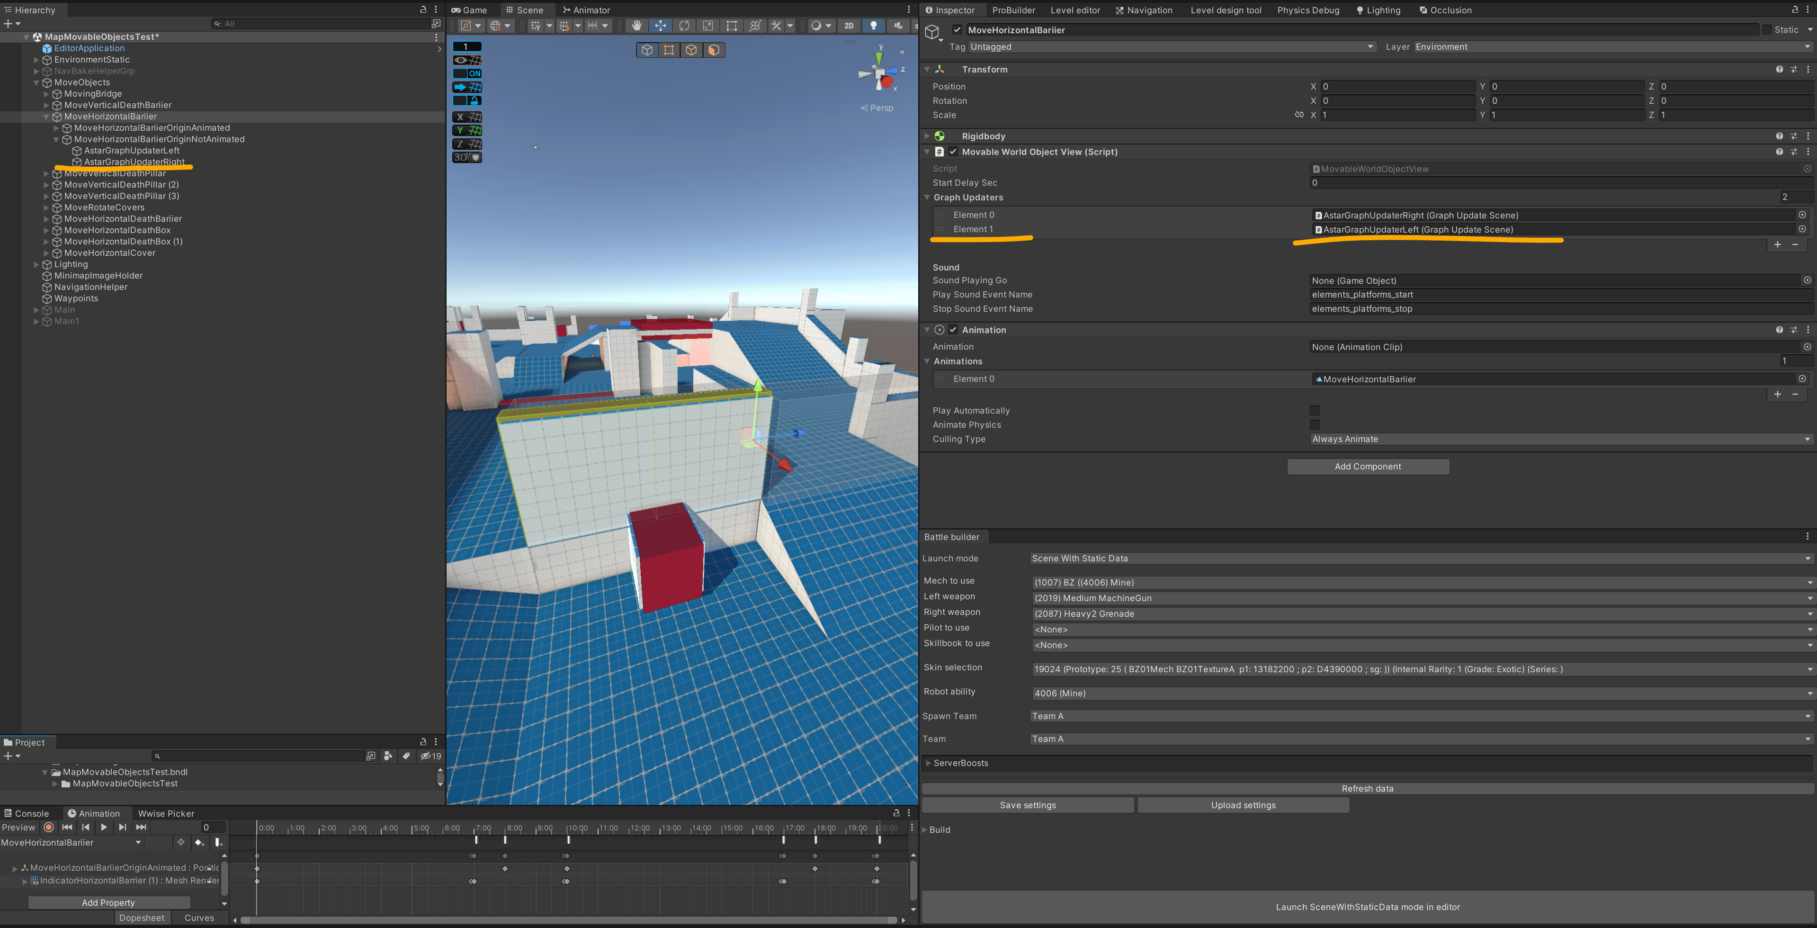The image size is (1817, 928).
Task: Select ProBuilder vertex selection mode
Action: click(x=670, y=50)
